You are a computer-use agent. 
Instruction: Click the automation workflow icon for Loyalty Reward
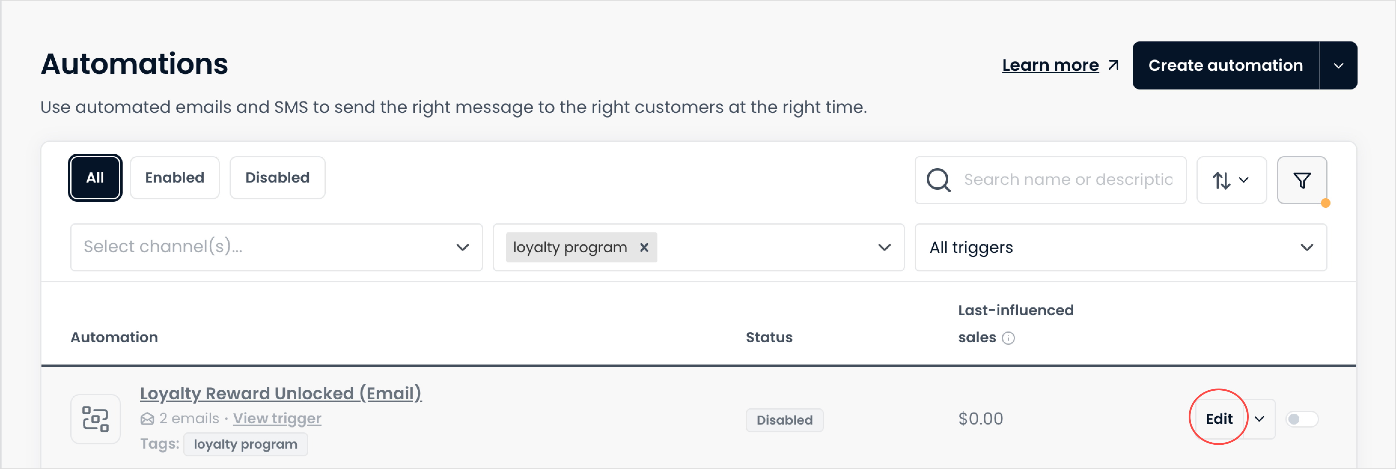[95, 419]
